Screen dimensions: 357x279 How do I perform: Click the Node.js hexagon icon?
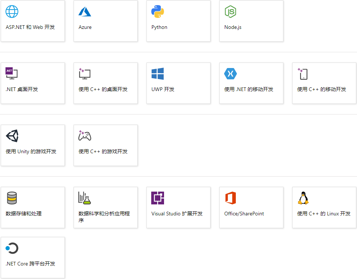230,12
